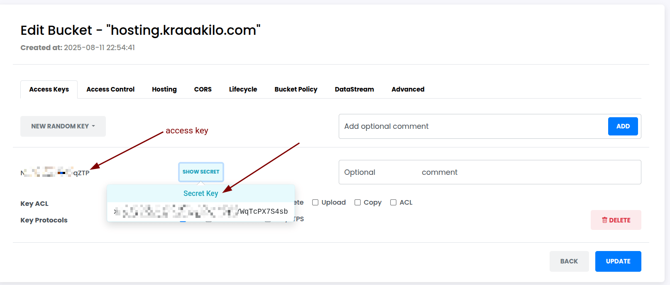Viewport: 670px width, 285px height.
Task: Click the BACK button
Action: 569,261
